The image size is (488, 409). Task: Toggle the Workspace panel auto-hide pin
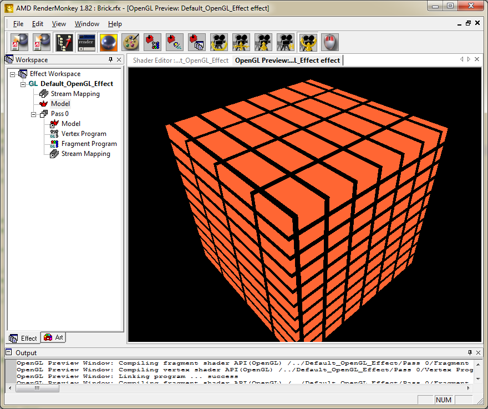click(x=110, y=59)
